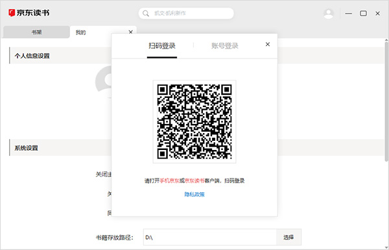Focus the top search box field
389x250 pixels.
point(186,13)
